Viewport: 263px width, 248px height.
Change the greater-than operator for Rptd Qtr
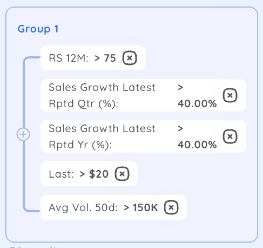(x=180, y=87)
